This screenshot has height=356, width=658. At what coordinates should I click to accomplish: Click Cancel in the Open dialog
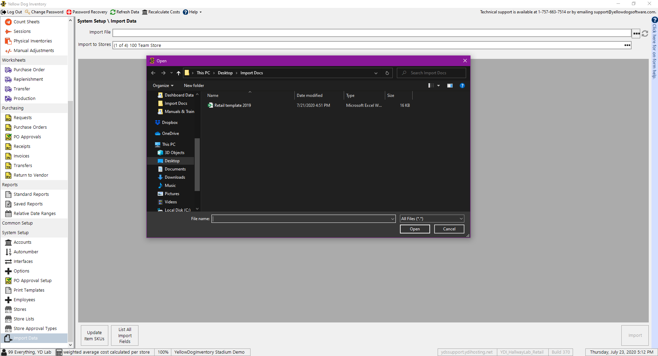(x=449, y=229)
